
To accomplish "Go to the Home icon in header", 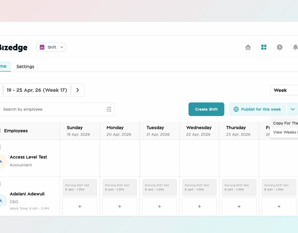I will click(248, 47).
